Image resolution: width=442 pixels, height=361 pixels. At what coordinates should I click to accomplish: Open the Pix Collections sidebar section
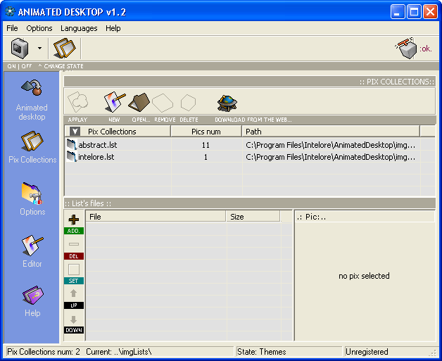(x=32, y=147)
